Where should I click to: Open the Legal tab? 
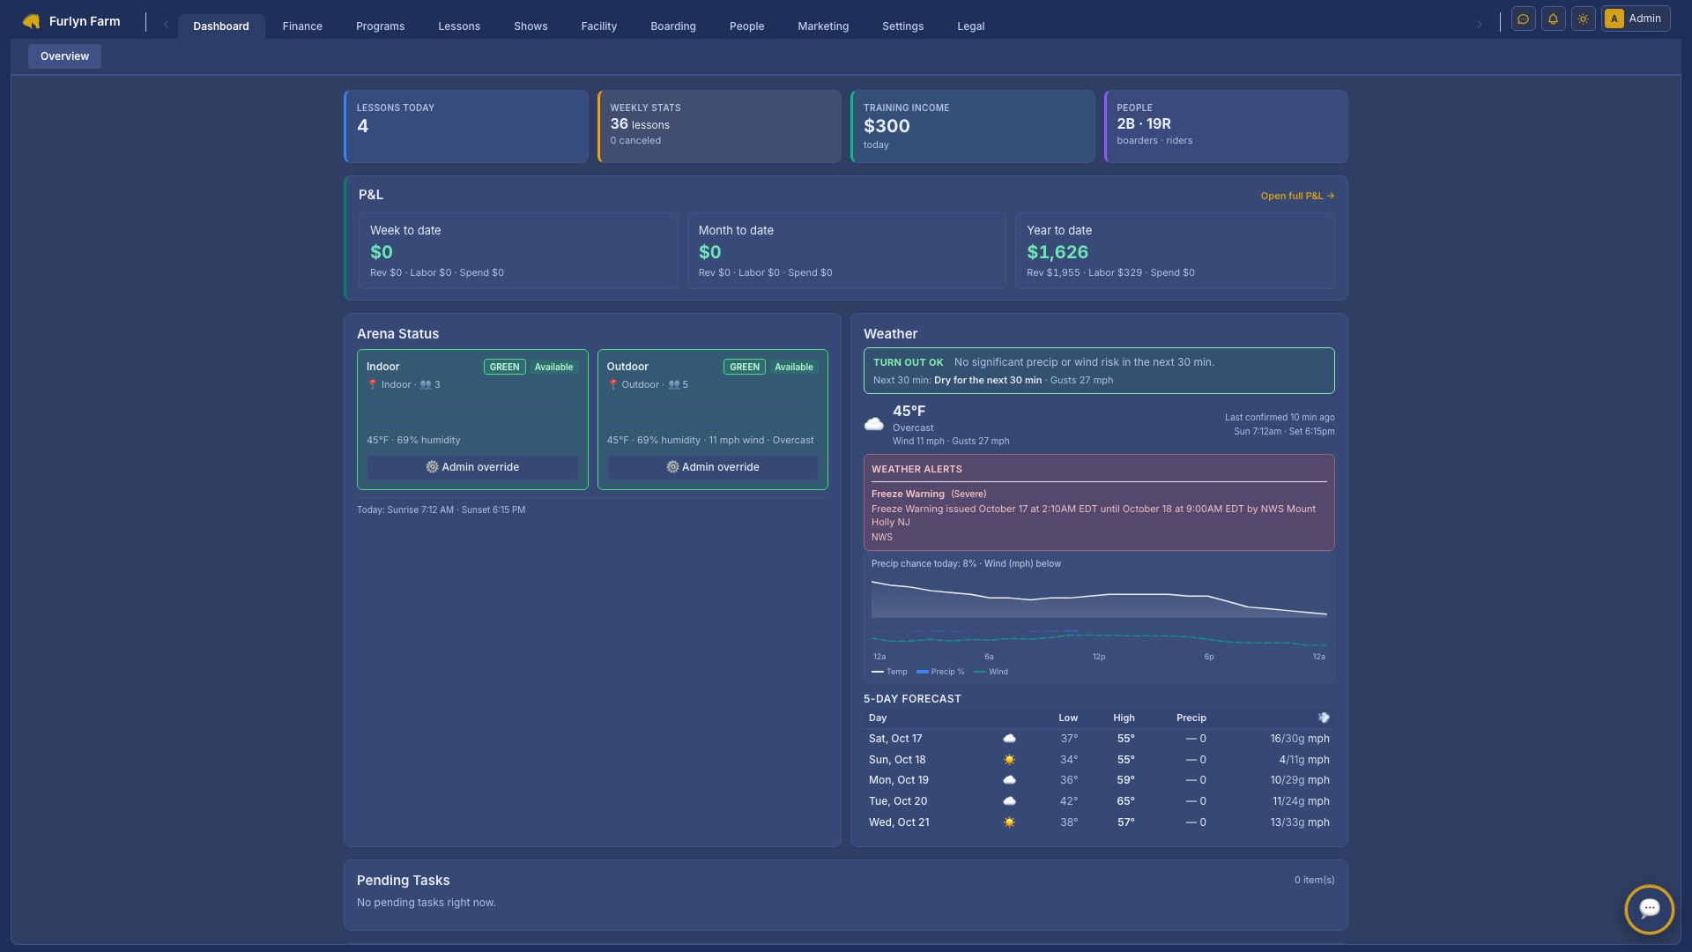click(x=970, y=26)
